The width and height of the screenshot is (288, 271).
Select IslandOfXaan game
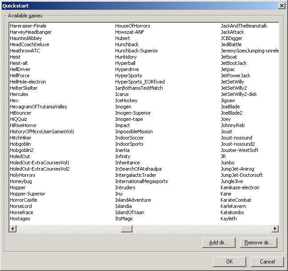[130, 212]
